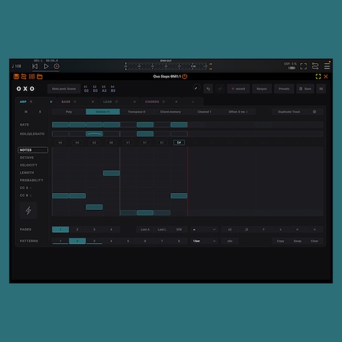Click the yellow plugin fullscreen icon
The height and width of the screenshot is (342, 342).
point(318,77)
